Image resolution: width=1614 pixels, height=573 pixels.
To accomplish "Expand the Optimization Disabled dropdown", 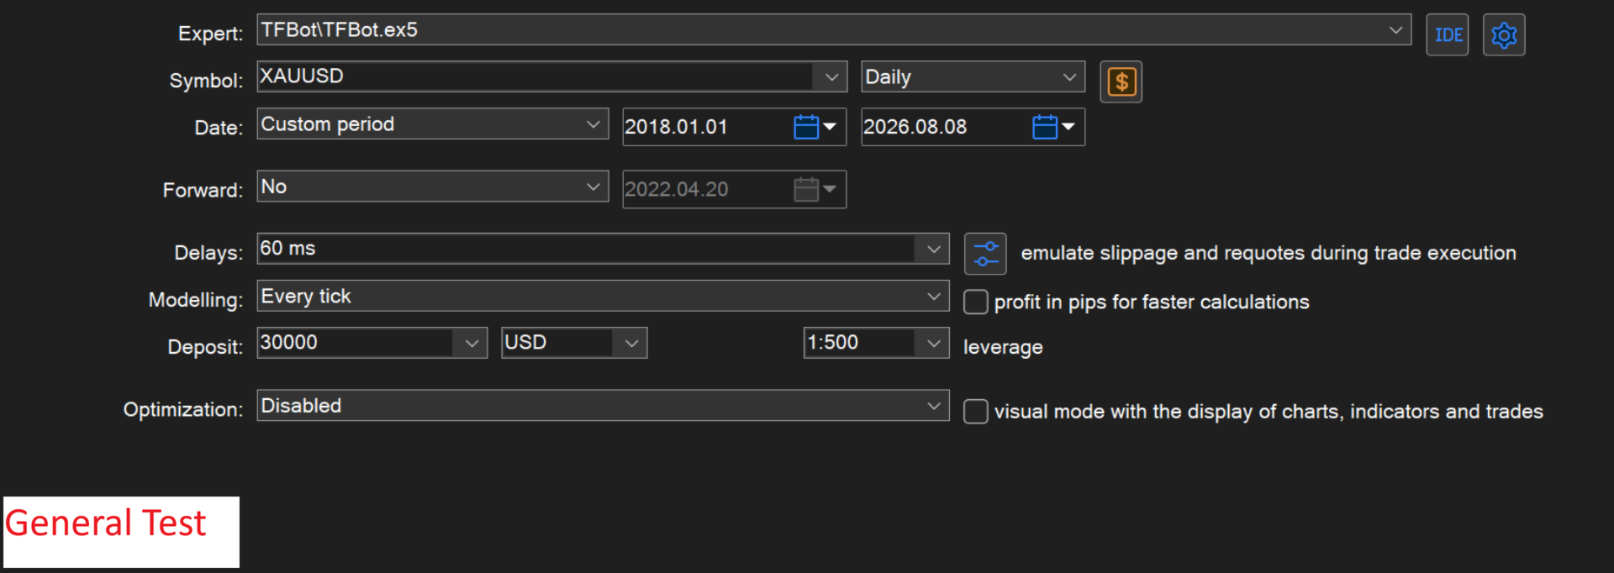I will pyautogui.click(x=933, y=406).
